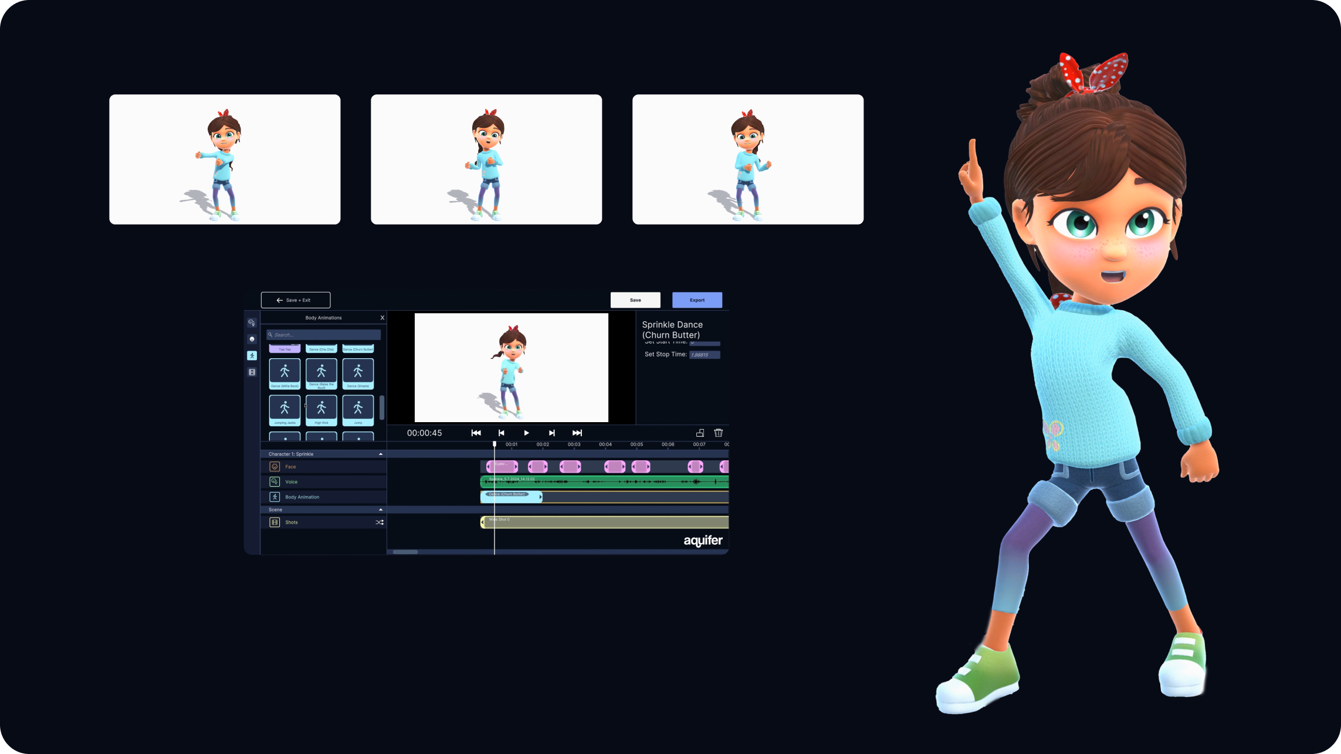Duplicate the clip using the duplicate icon
This screenshot has width=1341, height=754.
(x=700, y=433)
